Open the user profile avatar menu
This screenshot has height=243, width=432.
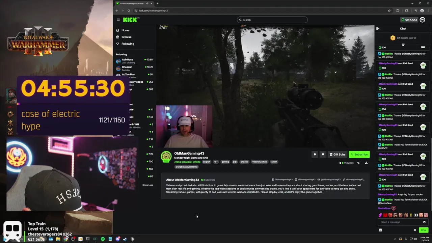(423, 20)
